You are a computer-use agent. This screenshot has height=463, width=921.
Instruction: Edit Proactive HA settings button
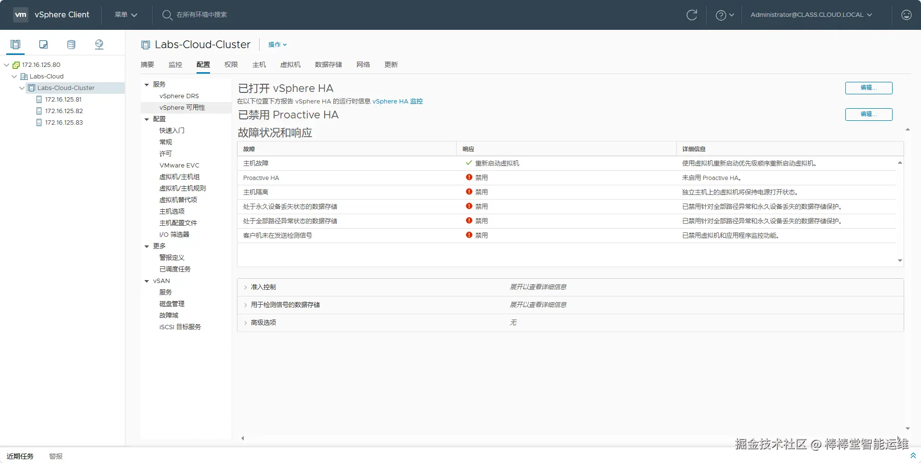pyautogui.click(x=868, y=115)
